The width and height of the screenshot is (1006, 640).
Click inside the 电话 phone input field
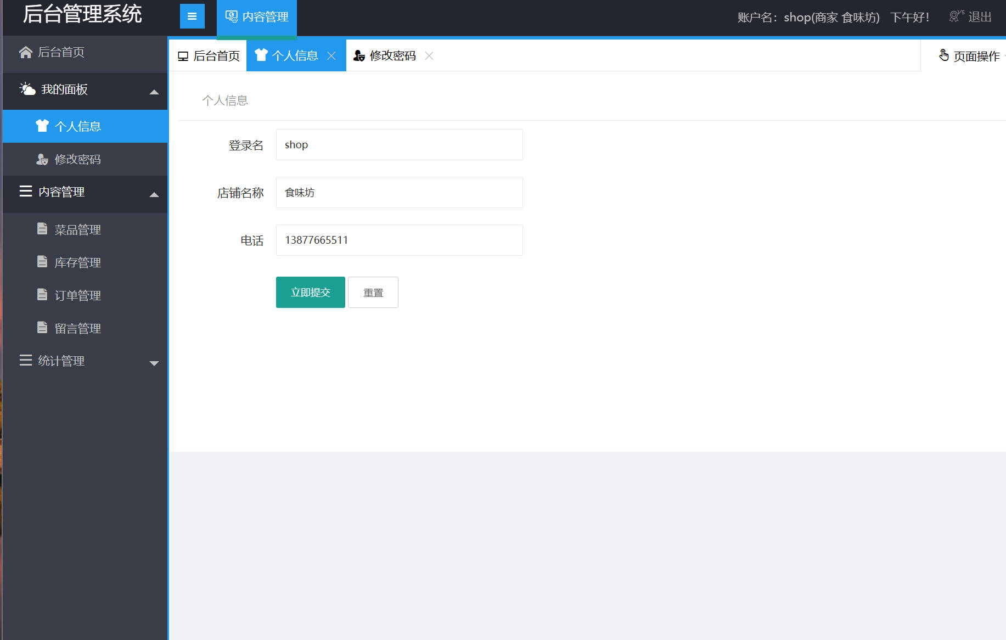point(399,240)
